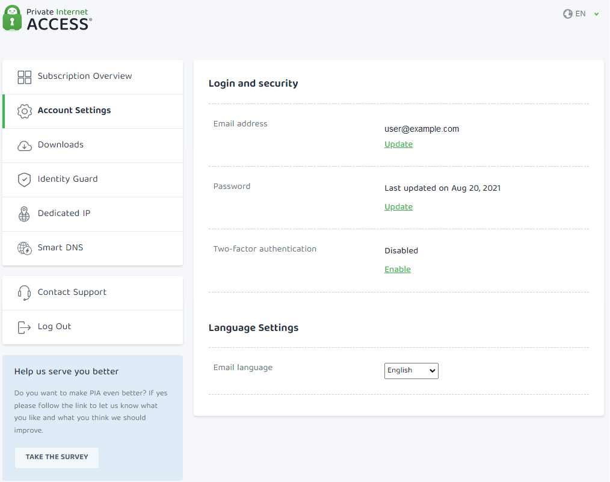The height and width of the screenshot is (482, 610).
Task: Update the email address
Action: point(398,144)
